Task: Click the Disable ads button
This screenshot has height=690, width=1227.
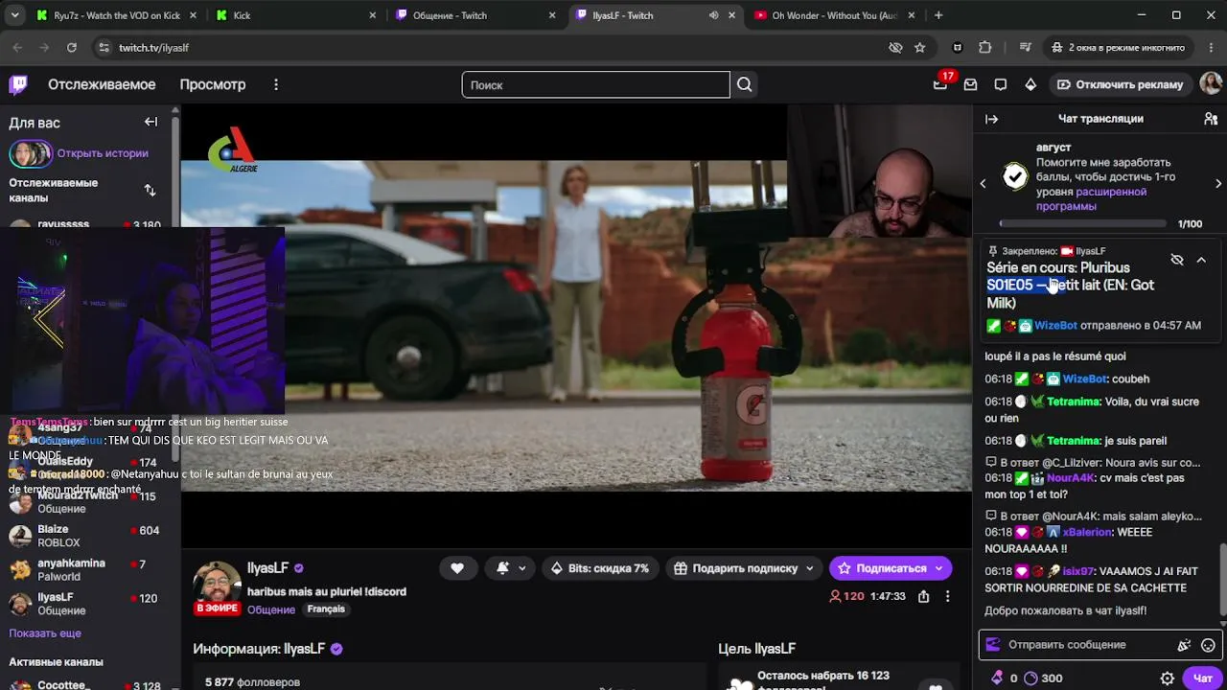Action: tap(1120, 84)
